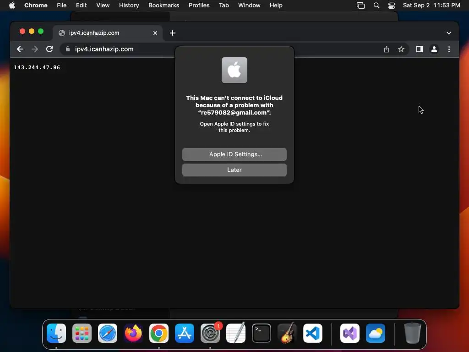Open a new tab
Viewport: 469px width, 352px height.
pos(173,33)
